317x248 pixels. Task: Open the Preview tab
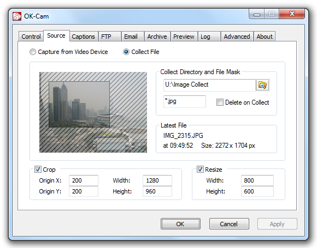tap(184, 37)
